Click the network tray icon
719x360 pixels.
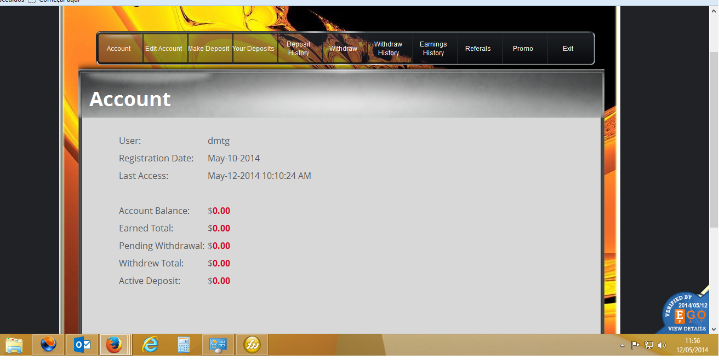click(649, 345)
